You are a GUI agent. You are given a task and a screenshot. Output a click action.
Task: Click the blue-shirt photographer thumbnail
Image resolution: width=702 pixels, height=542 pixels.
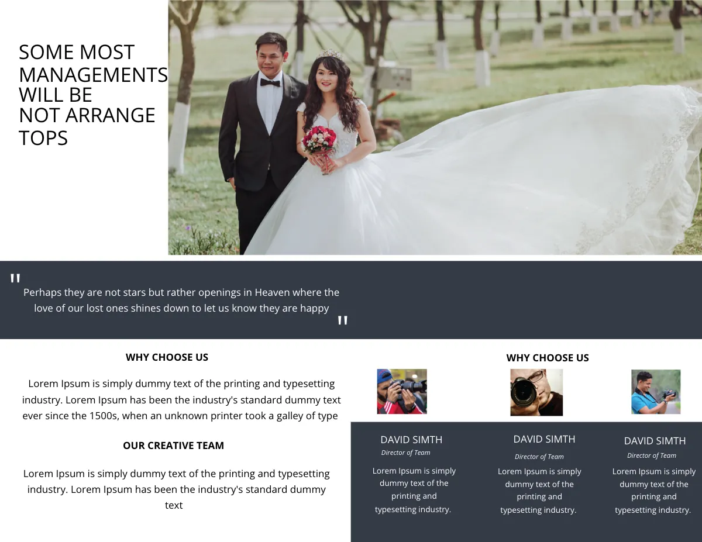pyautogui.click(x=656, y=392)
